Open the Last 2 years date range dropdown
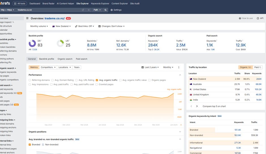Image resolution: width=266 pixels, height=154 pixels. (x=150, y=67)
